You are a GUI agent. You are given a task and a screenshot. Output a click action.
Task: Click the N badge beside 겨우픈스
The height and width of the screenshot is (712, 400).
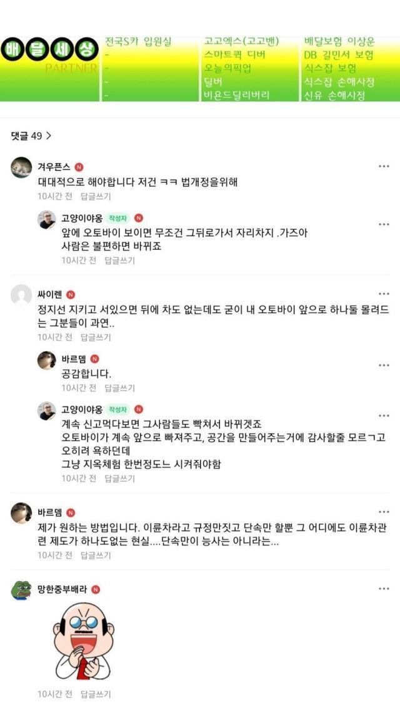click(79, 167)
